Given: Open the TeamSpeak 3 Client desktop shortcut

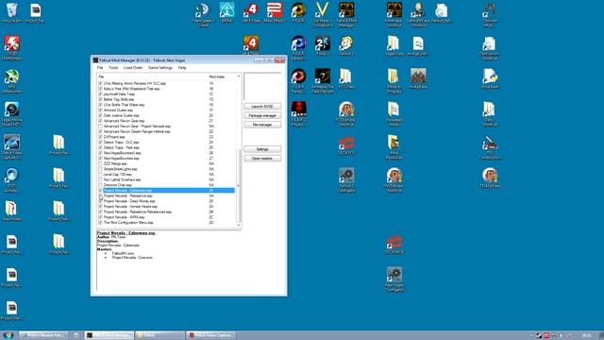Looking at the screenshot, I should pyautogui.click(x=203, y=15).
